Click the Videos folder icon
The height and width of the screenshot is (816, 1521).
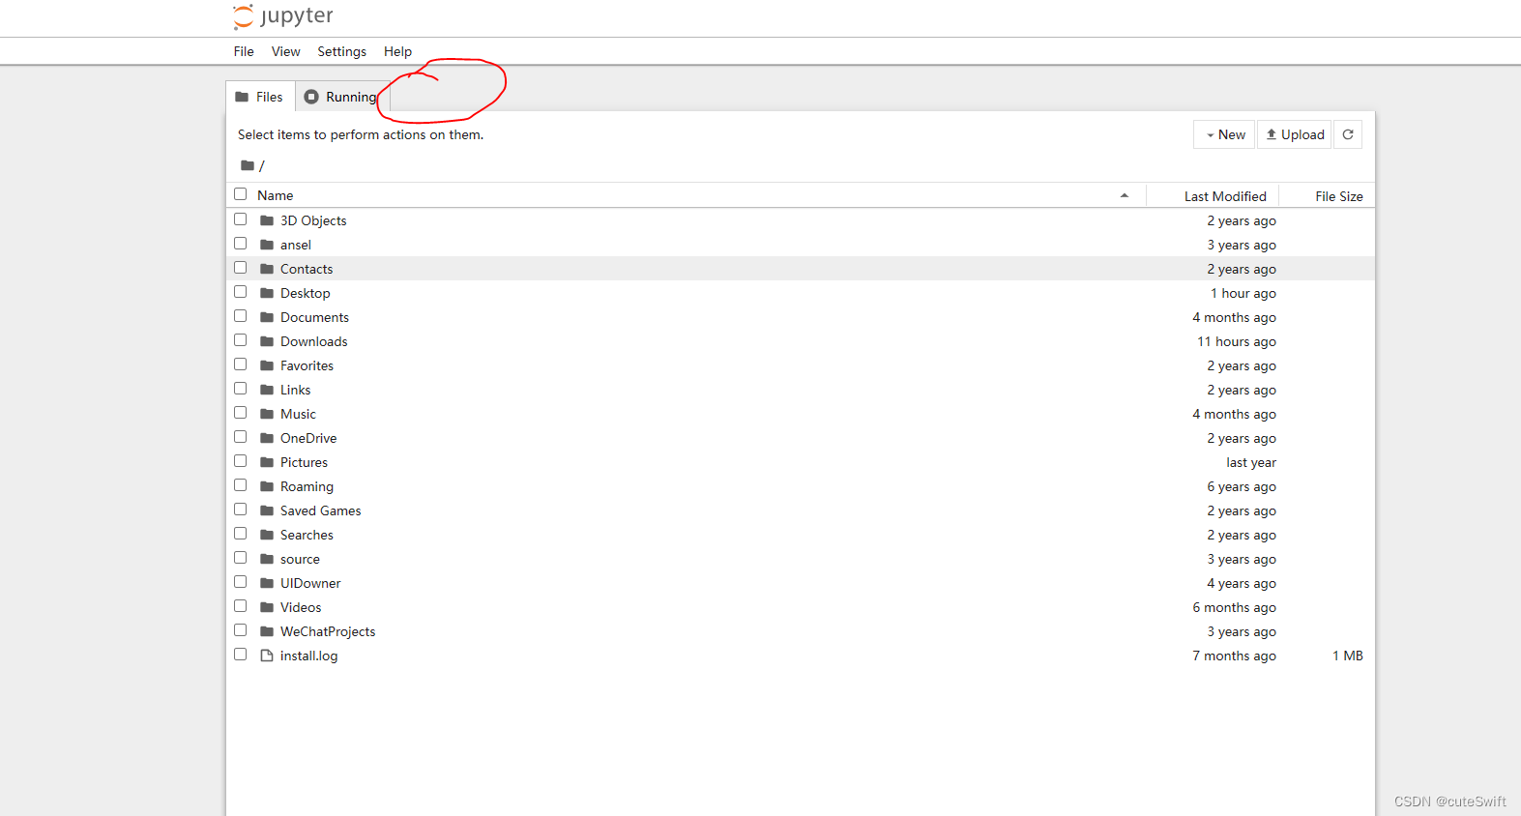point(267,607)
